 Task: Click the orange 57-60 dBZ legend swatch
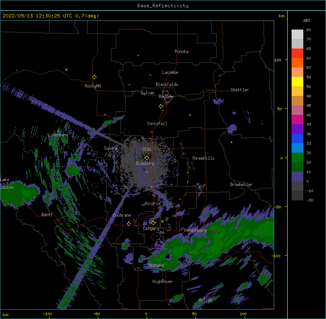pos(297,63)
